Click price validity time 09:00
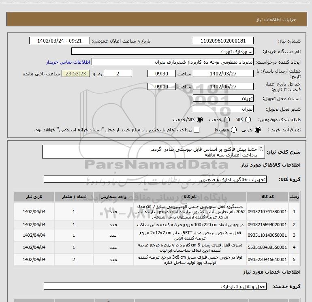Screen dimensions: 312x302 [162, 86]
